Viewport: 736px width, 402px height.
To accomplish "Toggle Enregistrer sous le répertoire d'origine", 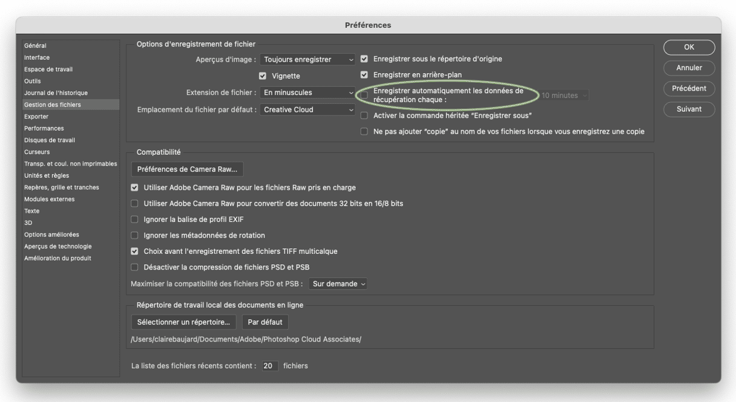I will point(364,59).
